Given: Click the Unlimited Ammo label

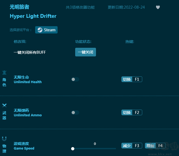Looking at the screenshot, I should [28, 115].
